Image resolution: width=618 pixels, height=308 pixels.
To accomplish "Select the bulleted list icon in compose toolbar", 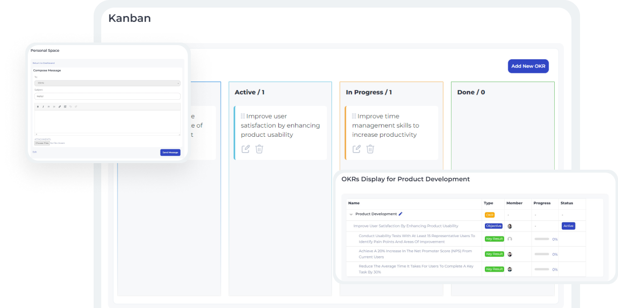I will tap(49, 106).
